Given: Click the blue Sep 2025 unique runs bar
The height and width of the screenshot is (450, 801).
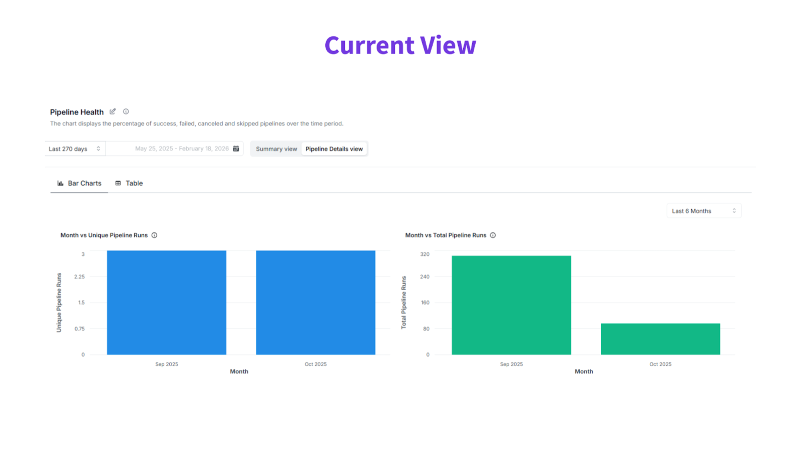Looking at the screenshot, I should coord(167,302).
